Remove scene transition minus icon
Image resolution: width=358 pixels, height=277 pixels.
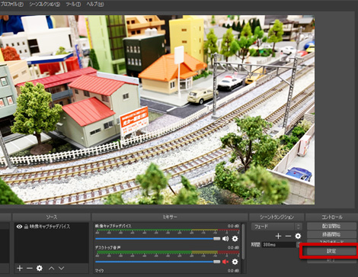coord(288,236)
